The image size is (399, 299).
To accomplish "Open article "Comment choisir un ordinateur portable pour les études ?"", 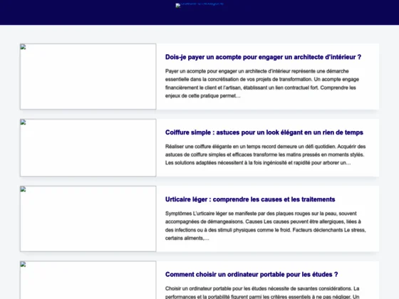I will [252, 274].
